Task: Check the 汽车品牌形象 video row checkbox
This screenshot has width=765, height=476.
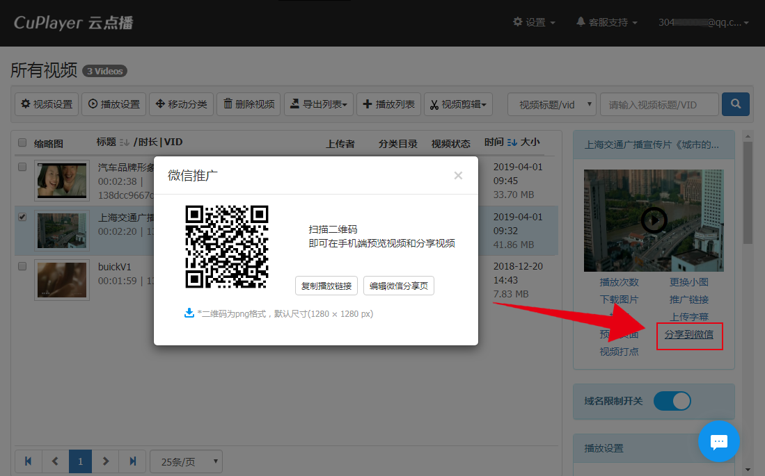Action: pos(22,167)
